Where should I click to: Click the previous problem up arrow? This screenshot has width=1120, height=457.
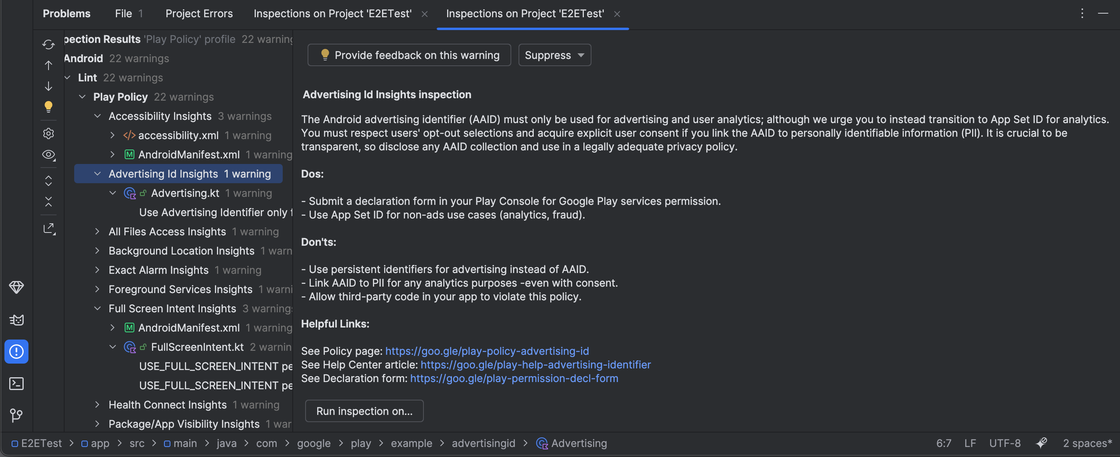coord(48,65)
